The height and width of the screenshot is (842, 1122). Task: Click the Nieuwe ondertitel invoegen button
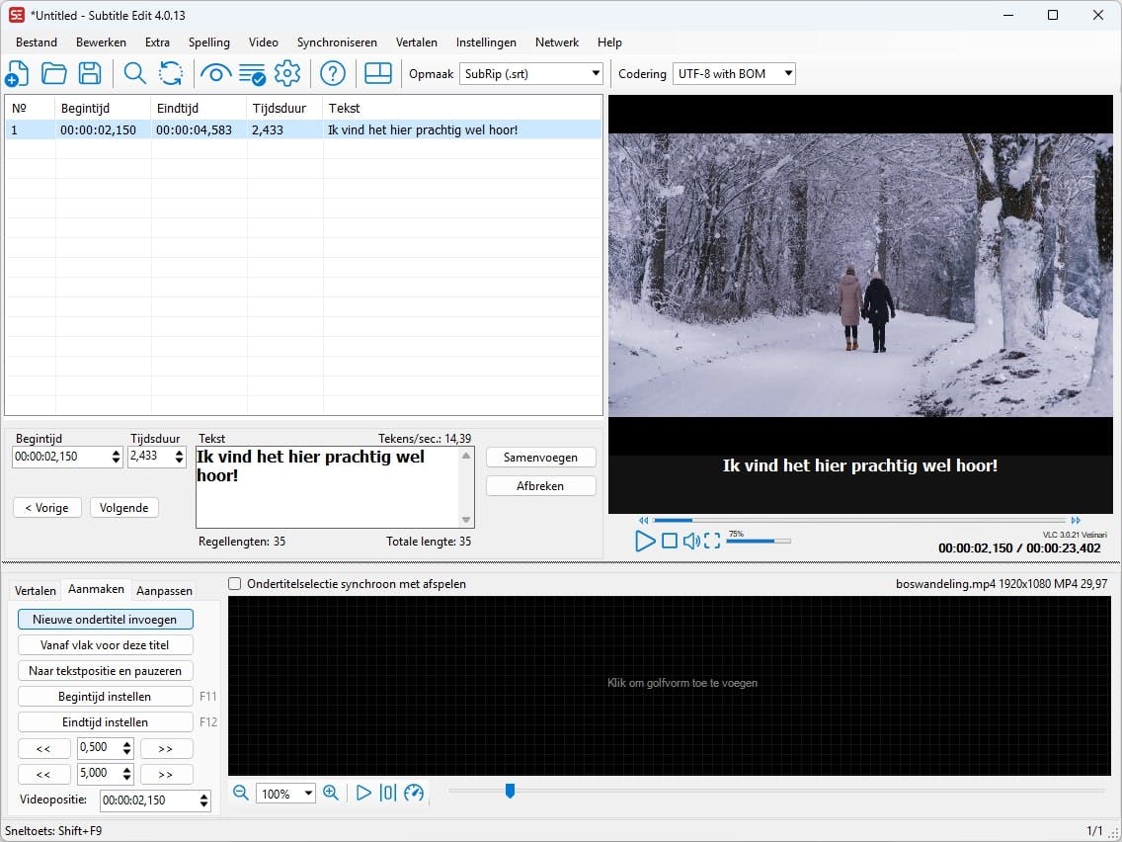(x=105, y=620)
